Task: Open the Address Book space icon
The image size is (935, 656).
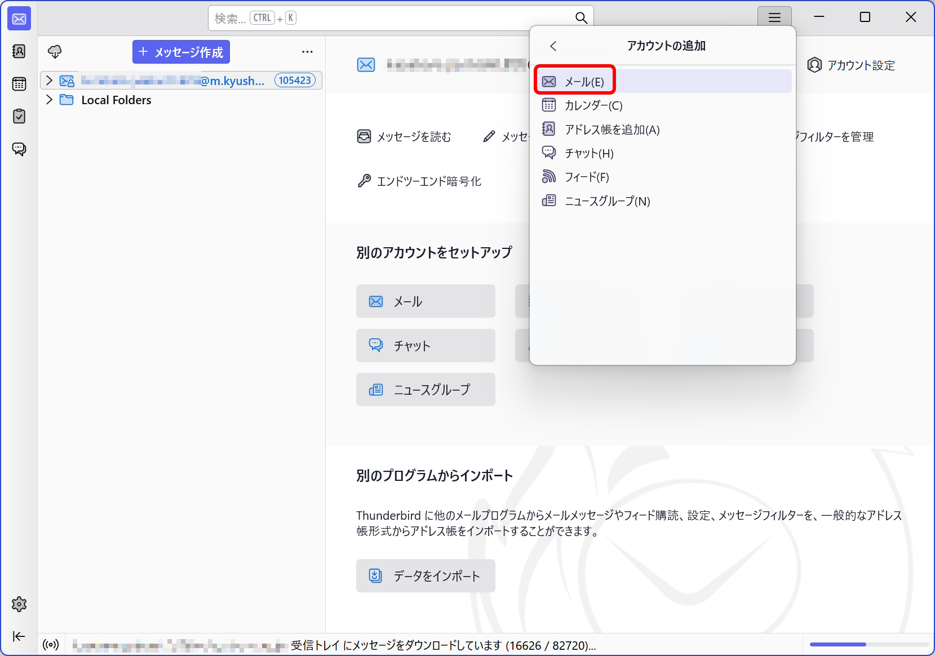Action: [19, 51]
